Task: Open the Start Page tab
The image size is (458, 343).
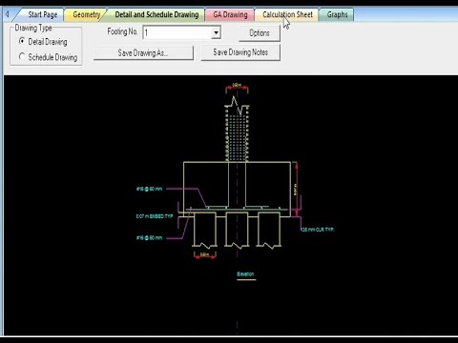Action: [x=43, y=14]
